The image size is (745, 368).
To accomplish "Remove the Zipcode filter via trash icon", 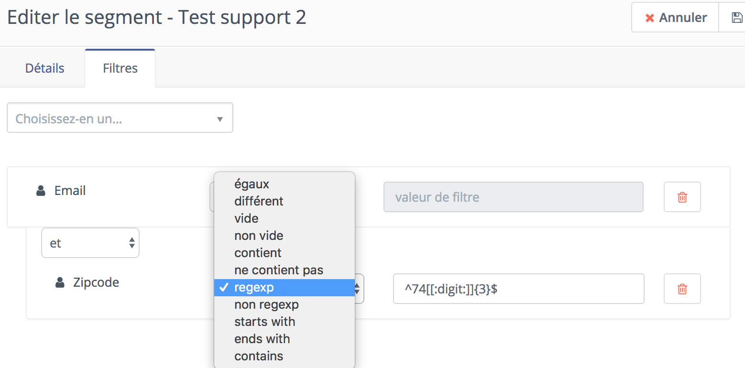I will tap(682, 289).
